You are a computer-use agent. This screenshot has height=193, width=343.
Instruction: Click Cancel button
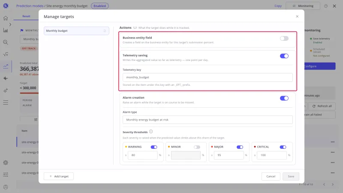(x=271, y=176)
